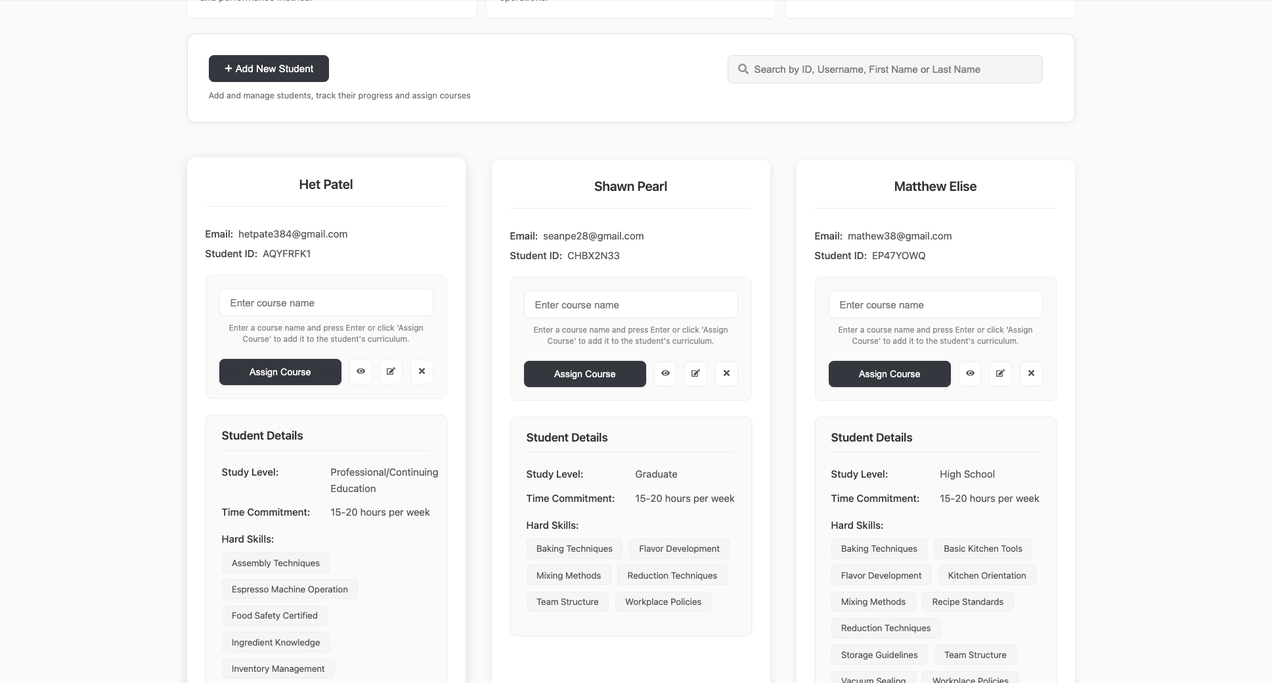Click the X remove icon on Het Patel's card
The width and height of the screenshot is (1272, 683).
coord(422,371)
